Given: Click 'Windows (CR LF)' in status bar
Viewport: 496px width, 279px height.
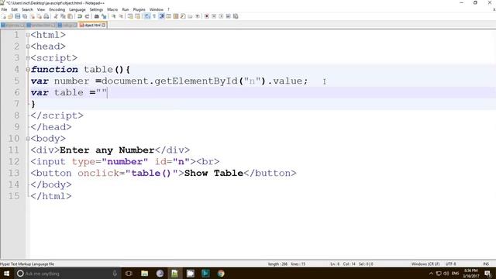Looking at the screenshot, I should point(425,263).
